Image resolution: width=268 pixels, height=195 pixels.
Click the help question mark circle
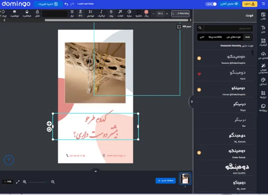[9, 160]
